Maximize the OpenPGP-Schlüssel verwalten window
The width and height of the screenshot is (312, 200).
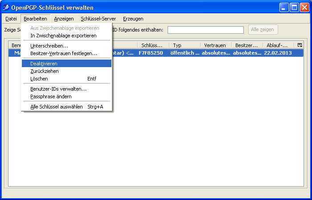tap(294, 8)
